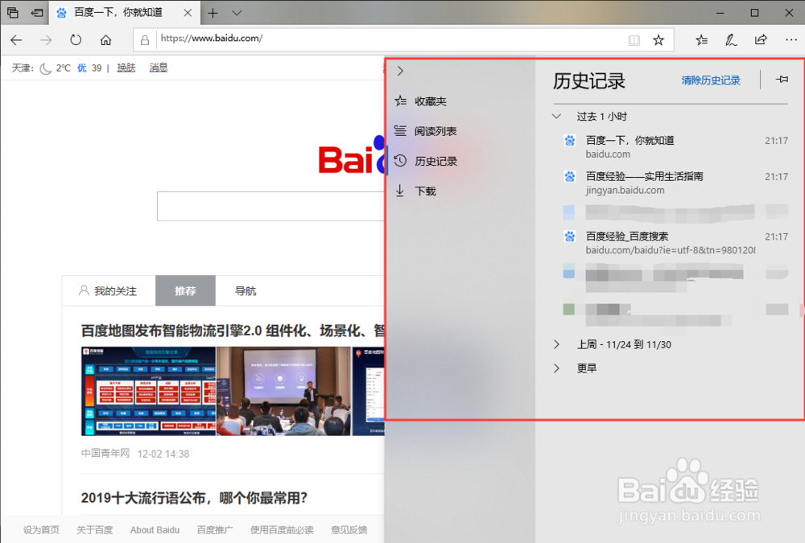805x543 pixels.
Task: Open reading view book icon
Action: pos(634,40)
